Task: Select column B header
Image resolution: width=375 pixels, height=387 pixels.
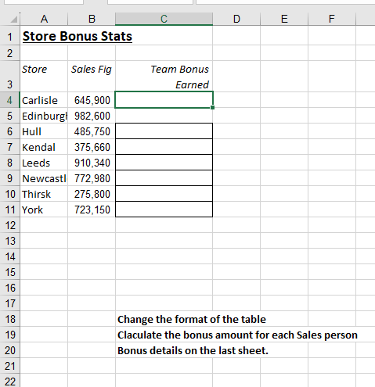Action: click(x=92, y=19)
